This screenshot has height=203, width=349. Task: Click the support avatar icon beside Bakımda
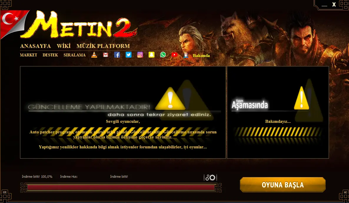point(186,55)
